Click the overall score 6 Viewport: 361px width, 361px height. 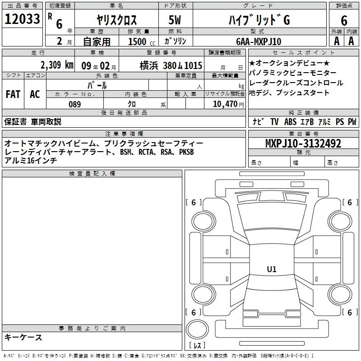click(x=344, y=21)
